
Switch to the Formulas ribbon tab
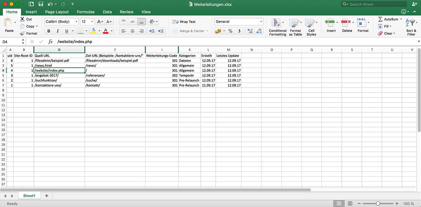85,12
